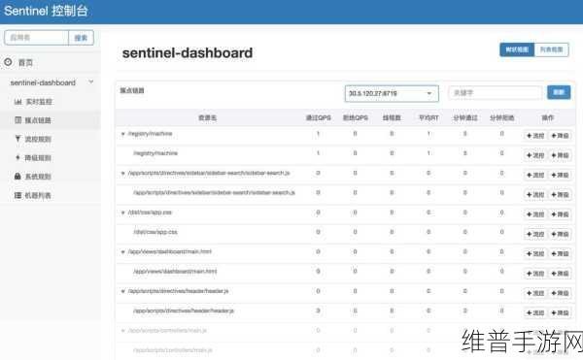
Task: Click the Sentinel 控制台 title in header
Action: 46,11
